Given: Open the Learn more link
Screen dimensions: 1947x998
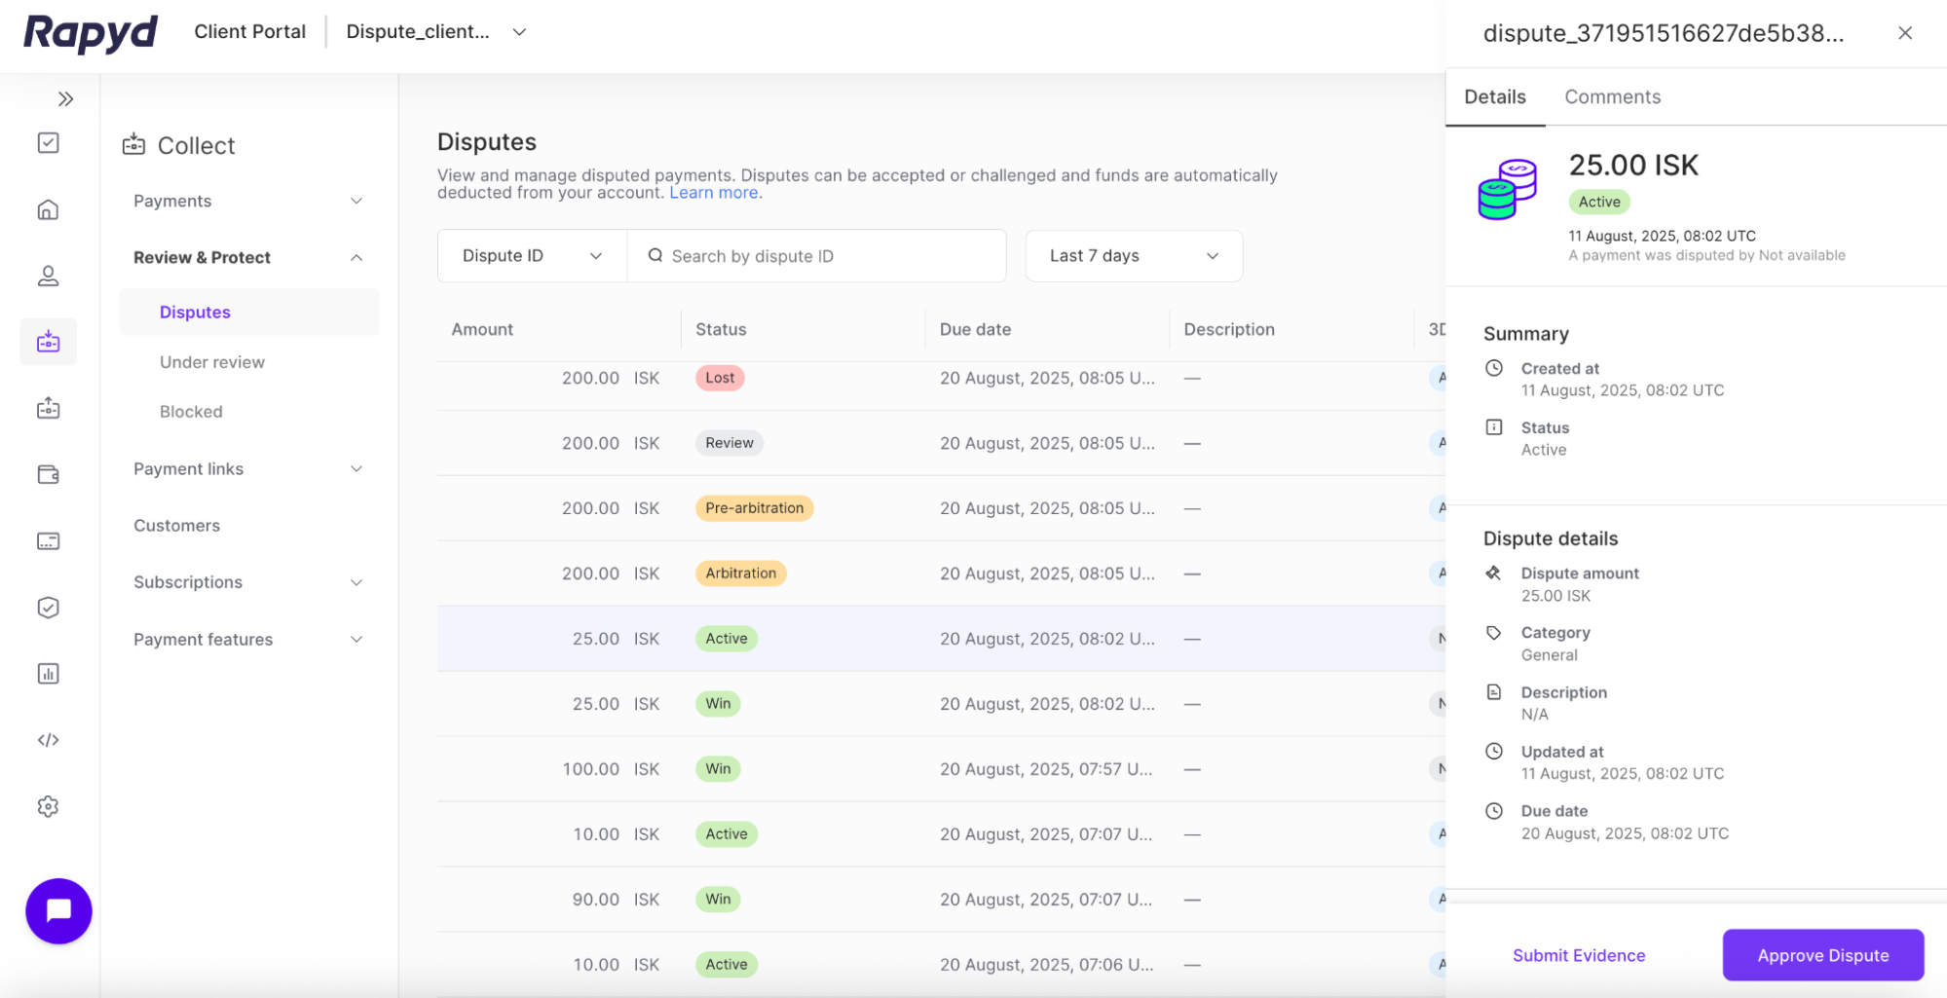Looking at the screenshot, I should click(x=713, y=192).
